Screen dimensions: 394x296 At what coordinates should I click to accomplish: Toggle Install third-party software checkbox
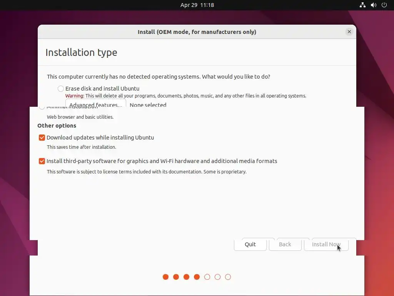(42, 161)
